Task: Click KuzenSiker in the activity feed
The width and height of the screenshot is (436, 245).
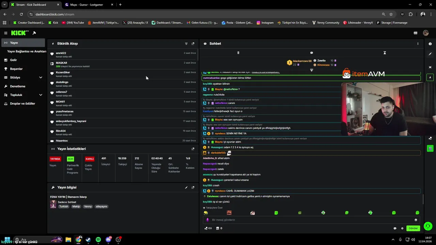Action: click(63, 72)
